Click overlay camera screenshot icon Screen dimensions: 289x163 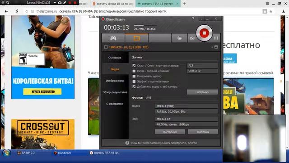60,3
